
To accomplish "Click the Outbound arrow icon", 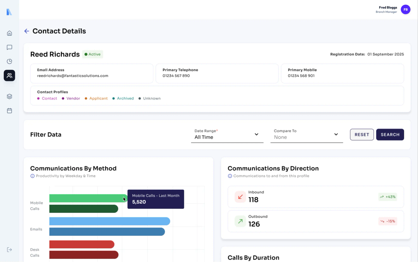I will click(x=240, y=221).
